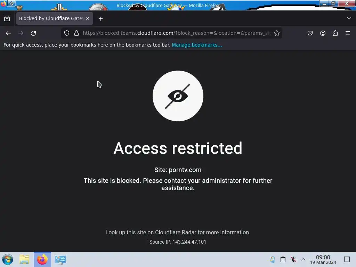Open the clock showing 09:00
The height and width of the screenshot is (267, 356).
[x=323, y=259]
